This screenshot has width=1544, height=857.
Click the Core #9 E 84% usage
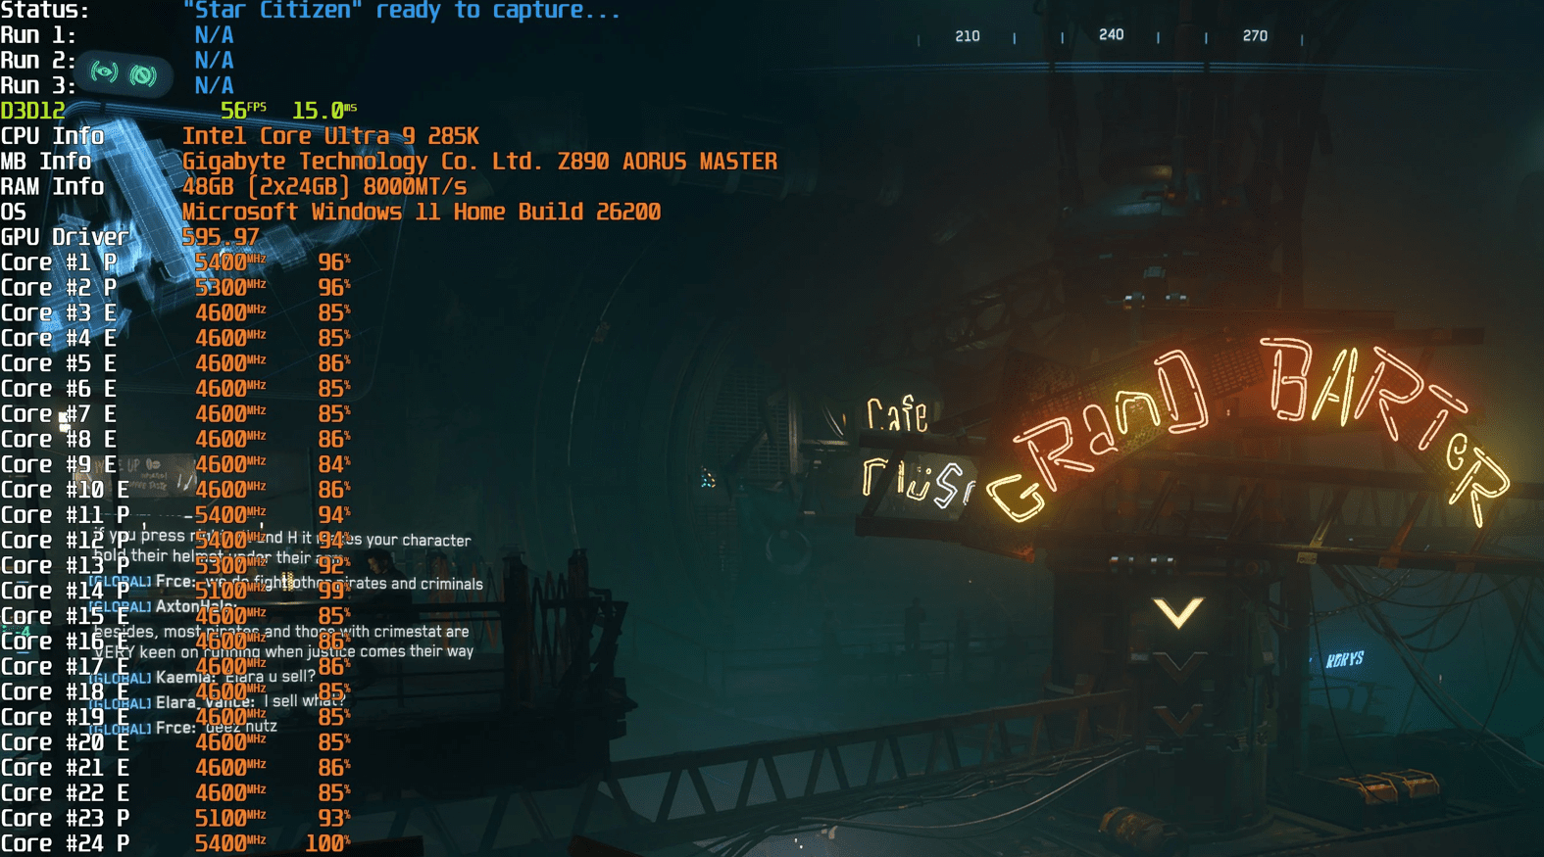tap(334, 465)
